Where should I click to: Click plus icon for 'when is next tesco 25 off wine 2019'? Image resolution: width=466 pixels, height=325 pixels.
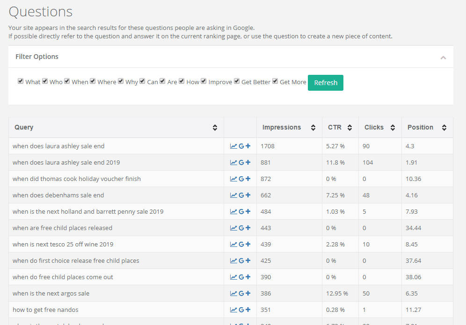(248, 244)
